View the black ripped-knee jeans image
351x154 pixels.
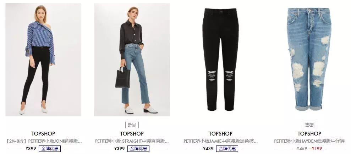220,60
